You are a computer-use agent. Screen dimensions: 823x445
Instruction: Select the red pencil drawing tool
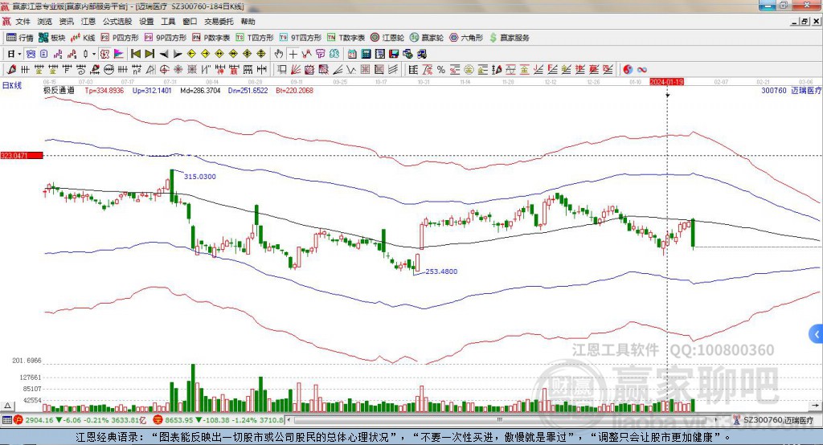11,69
